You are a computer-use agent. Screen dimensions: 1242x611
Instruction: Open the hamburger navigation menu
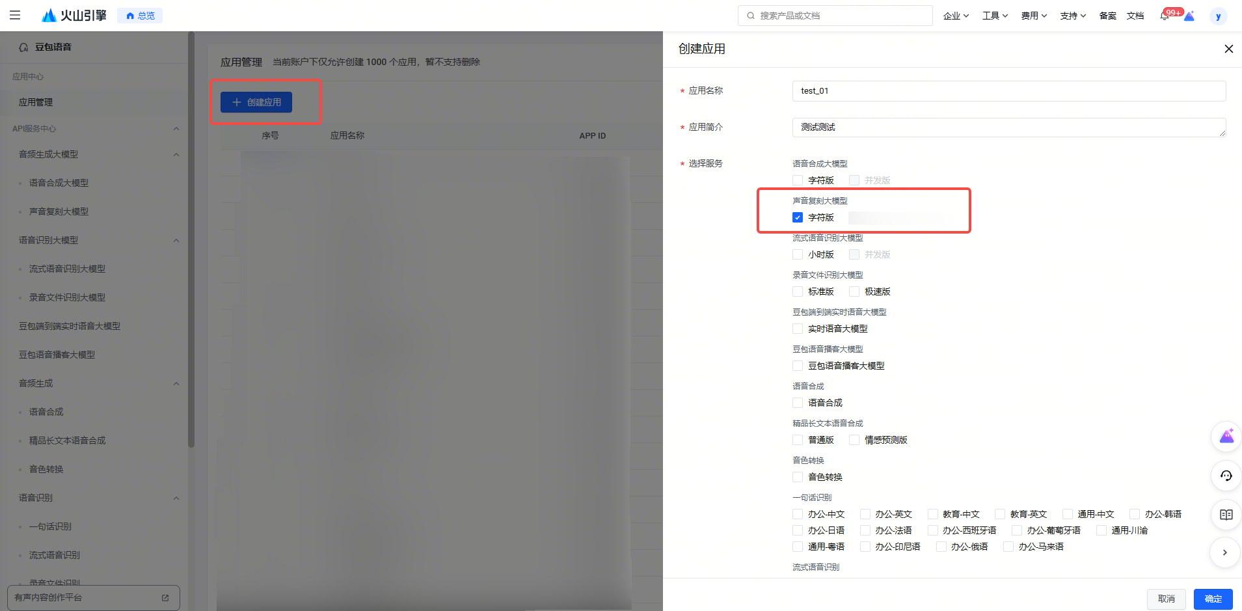[15, 15]
